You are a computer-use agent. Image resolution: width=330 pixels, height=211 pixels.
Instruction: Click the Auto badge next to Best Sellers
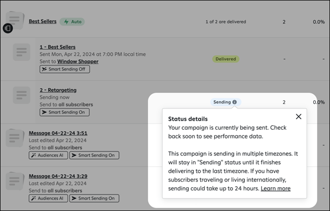[72, 22]
